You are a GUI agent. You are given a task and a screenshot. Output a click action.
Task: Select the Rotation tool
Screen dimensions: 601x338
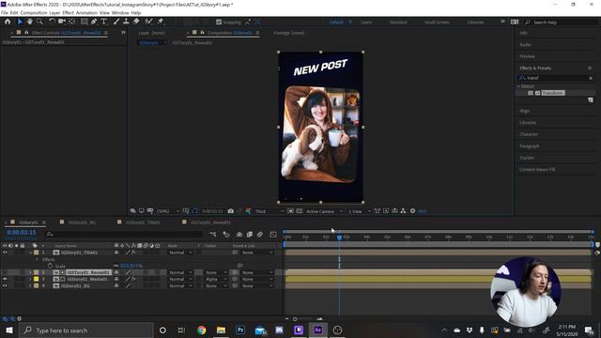click(x=52, y=22)
